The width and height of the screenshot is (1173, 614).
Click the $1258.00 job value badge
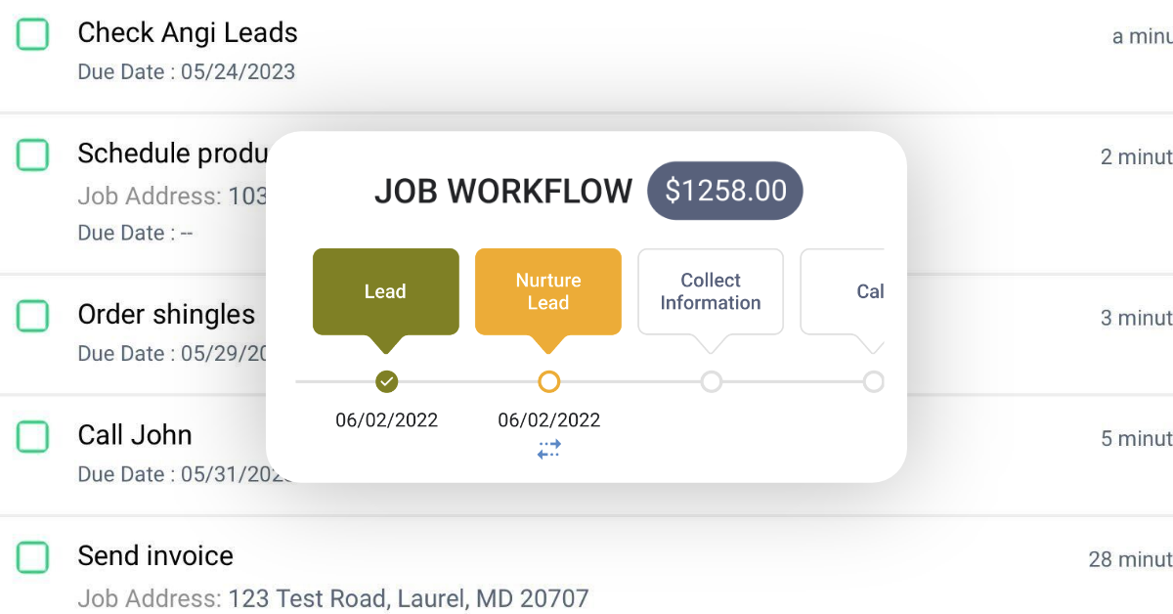[x=724, y=190]
